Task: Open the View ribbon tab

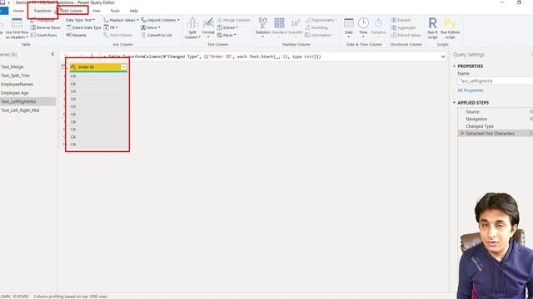Action: pyautogui.click(x=97, y=11)
